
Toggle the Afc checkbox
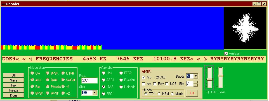click(x=144, y=77)
